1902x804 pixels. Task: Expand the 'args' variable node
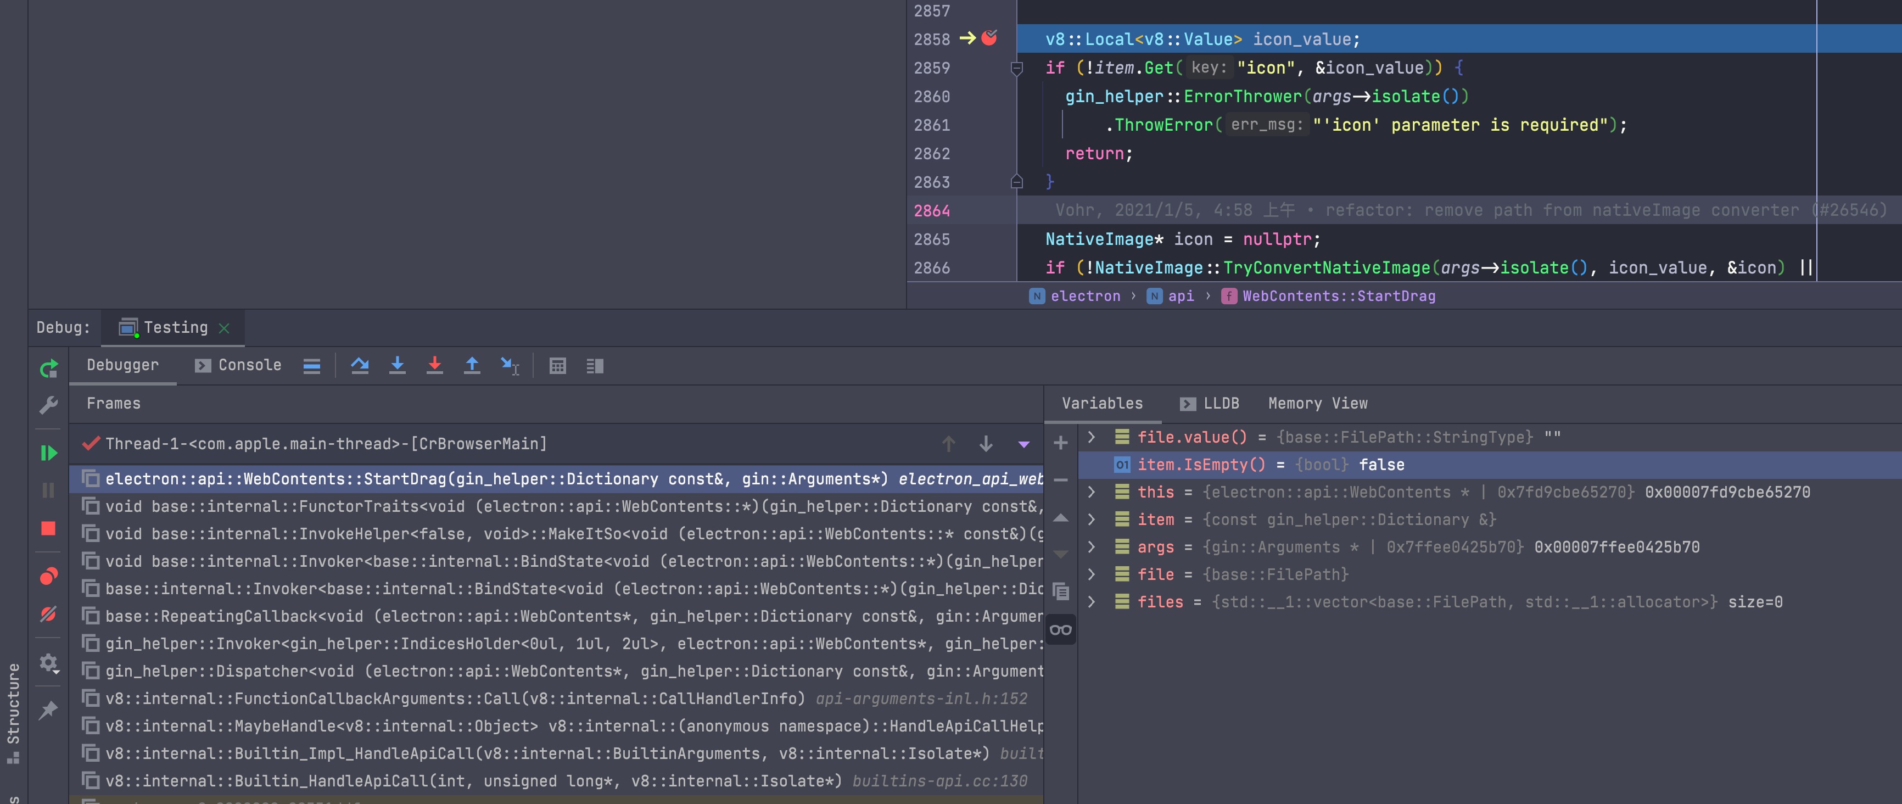[1092, 547]
